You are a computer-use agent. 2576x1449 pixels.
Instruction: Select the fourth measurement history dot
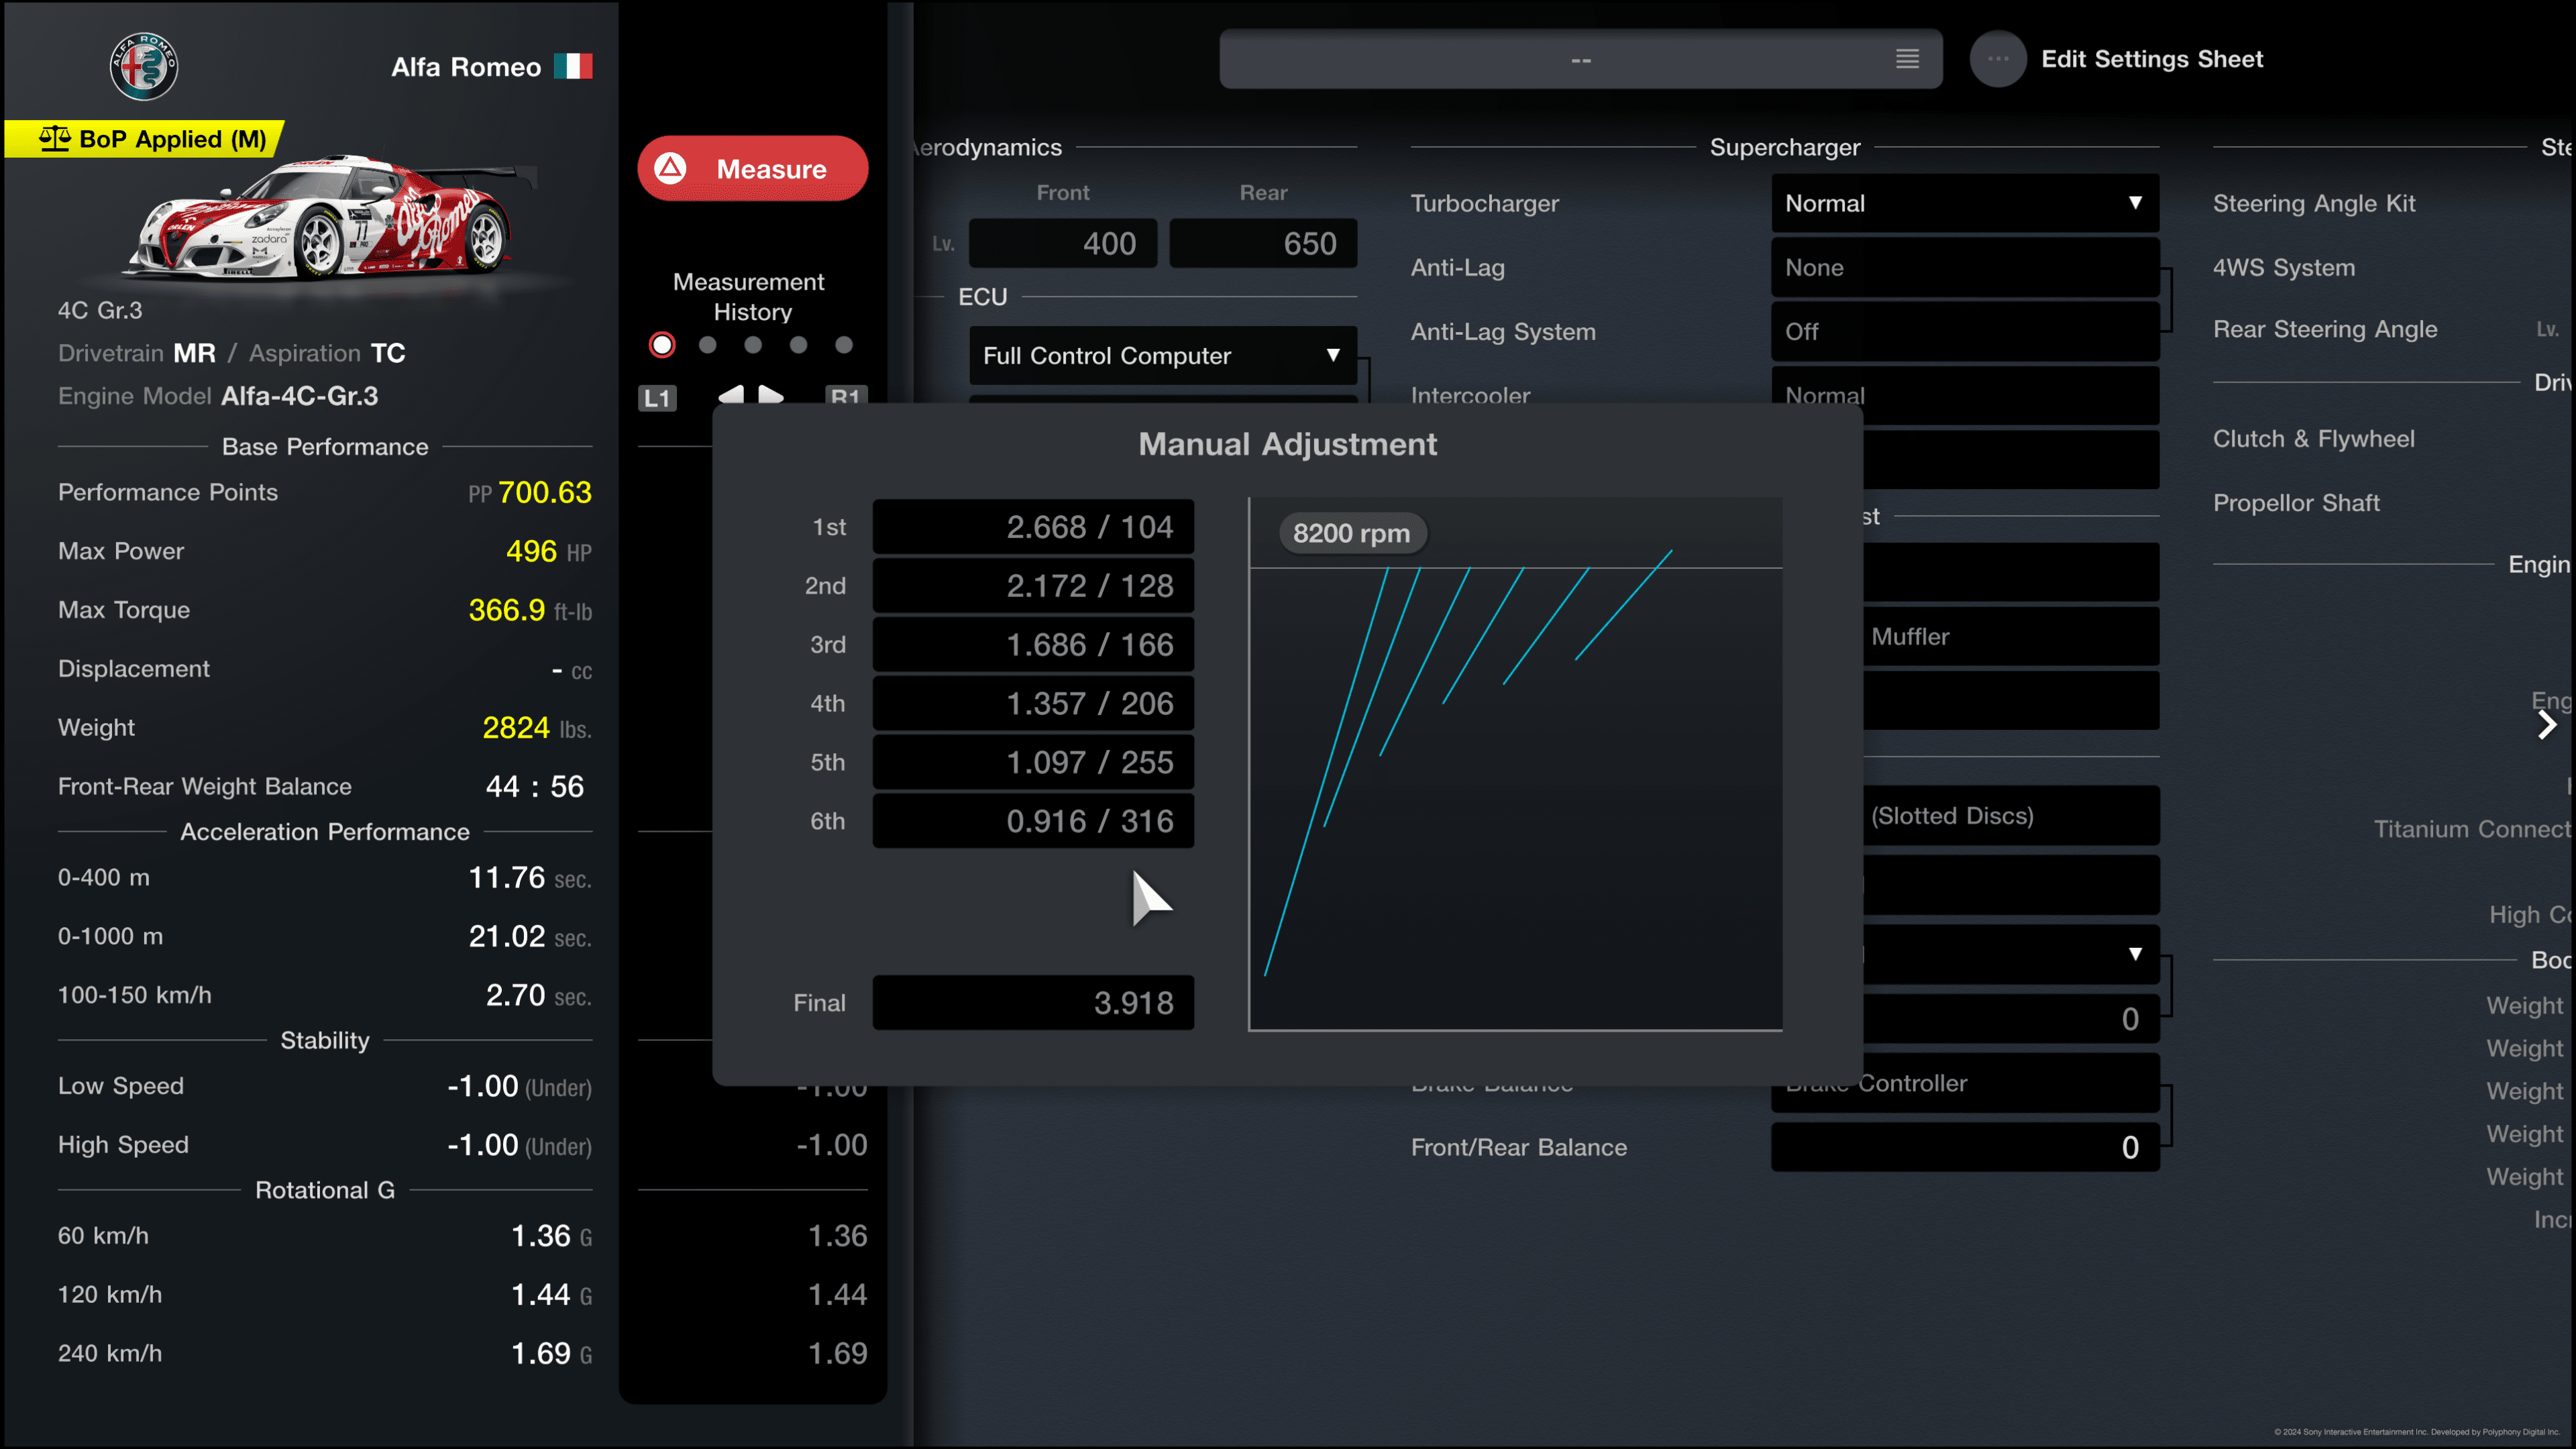[x=798, y=345]
